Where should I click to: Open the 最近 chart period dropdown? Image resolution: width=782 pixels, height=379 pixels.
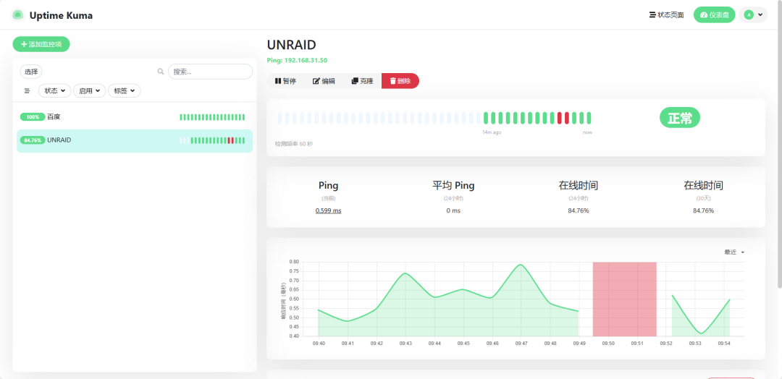[x=734, y=252]
